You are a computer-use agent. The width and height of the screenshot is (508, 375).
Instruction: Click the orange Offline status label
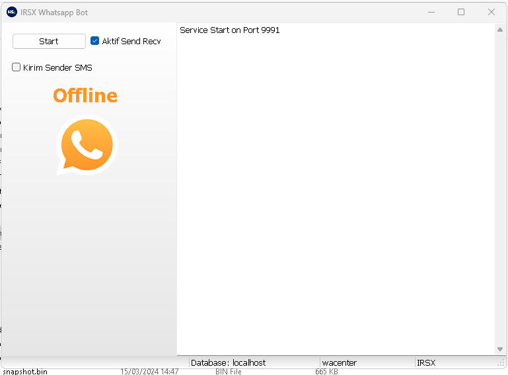[x=85, y=96]
